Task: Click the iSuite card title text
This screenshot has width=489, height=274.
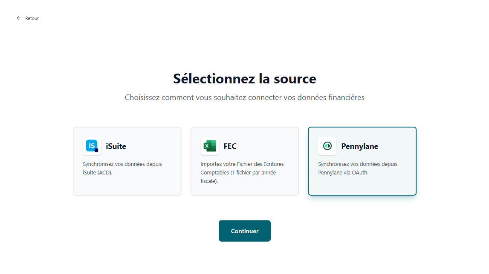Action: [115, 146]
